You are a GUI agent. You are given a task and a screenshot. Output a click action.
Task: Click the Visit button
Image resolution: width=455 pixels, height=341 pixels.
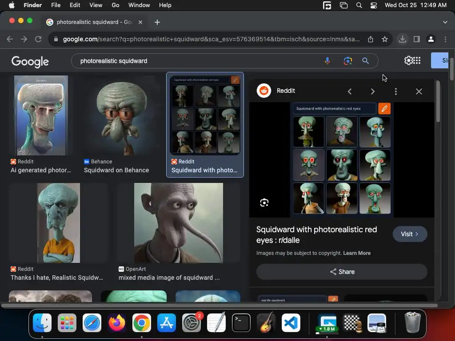(410, 234)
